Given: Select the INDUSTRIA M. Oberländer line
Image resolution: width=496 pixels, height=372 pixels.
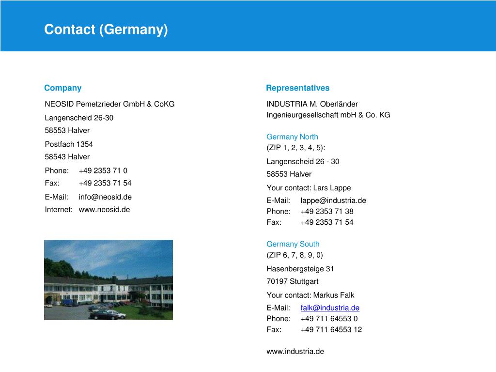Looking at the screenshot, I should point(312,104).
